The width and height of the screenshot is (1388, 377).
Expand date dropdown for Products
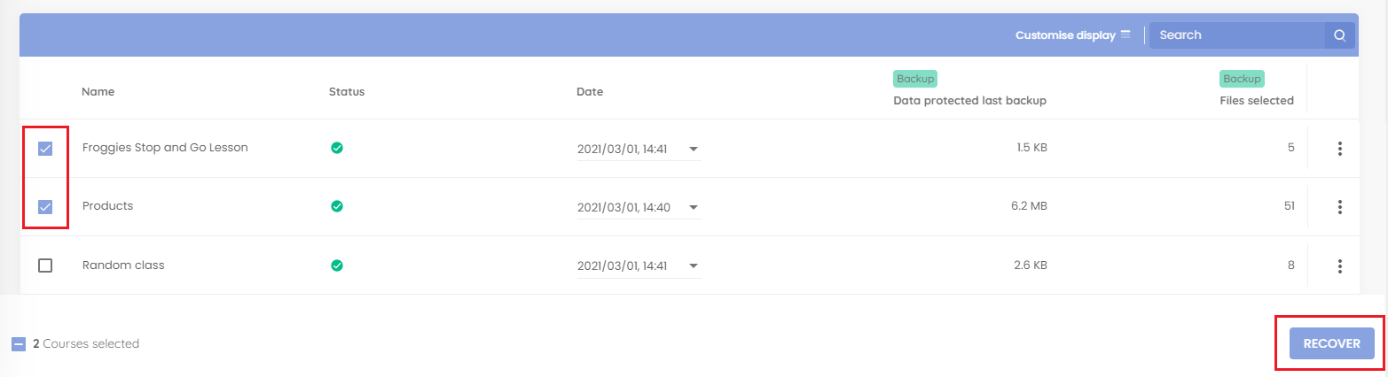point(693,208)
